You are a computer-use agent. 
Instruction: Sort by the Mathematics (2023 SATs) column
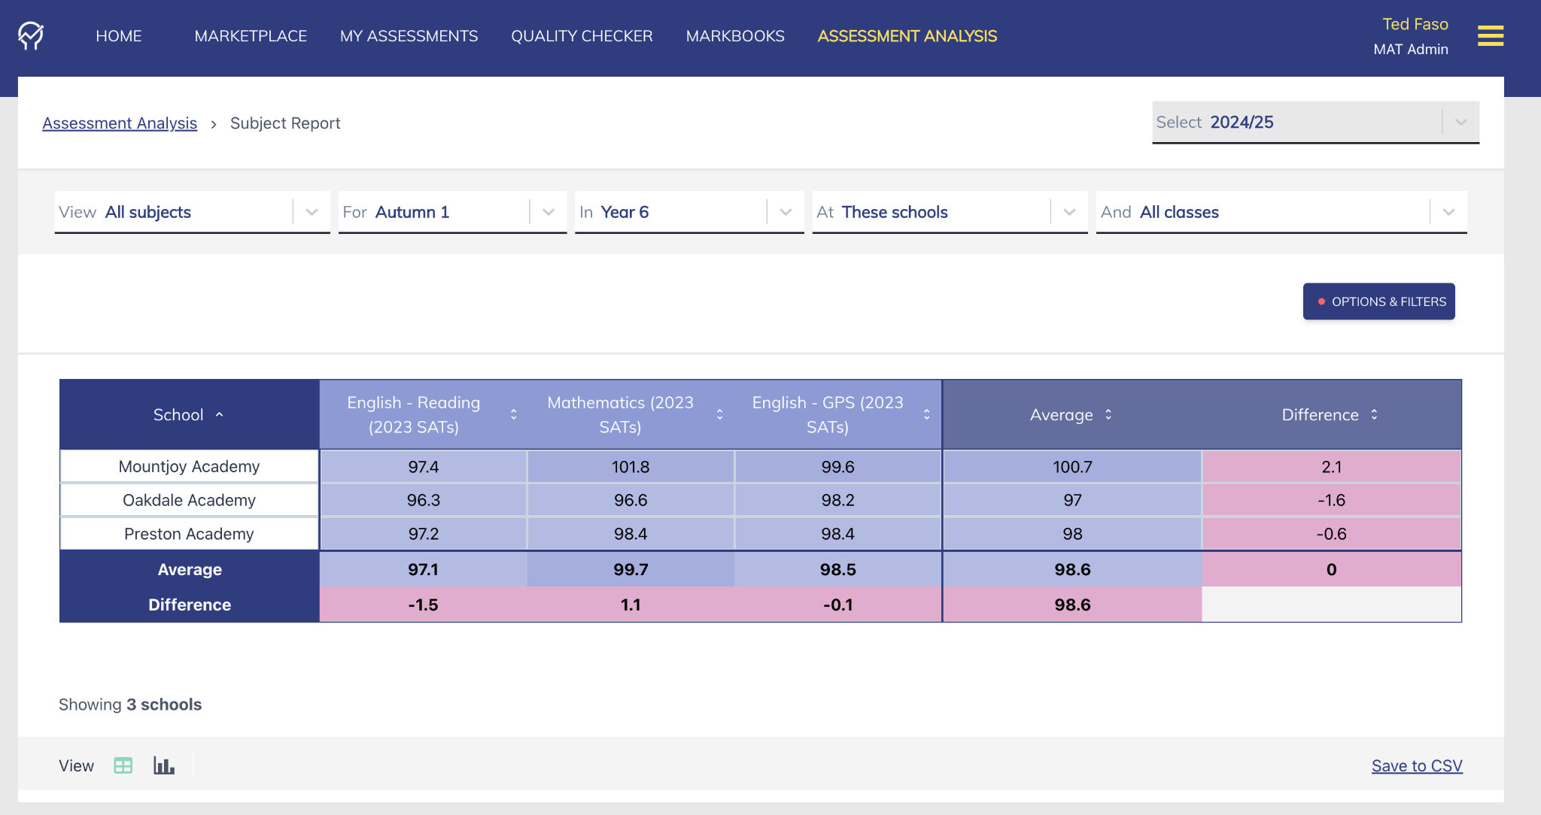point(720,414)
